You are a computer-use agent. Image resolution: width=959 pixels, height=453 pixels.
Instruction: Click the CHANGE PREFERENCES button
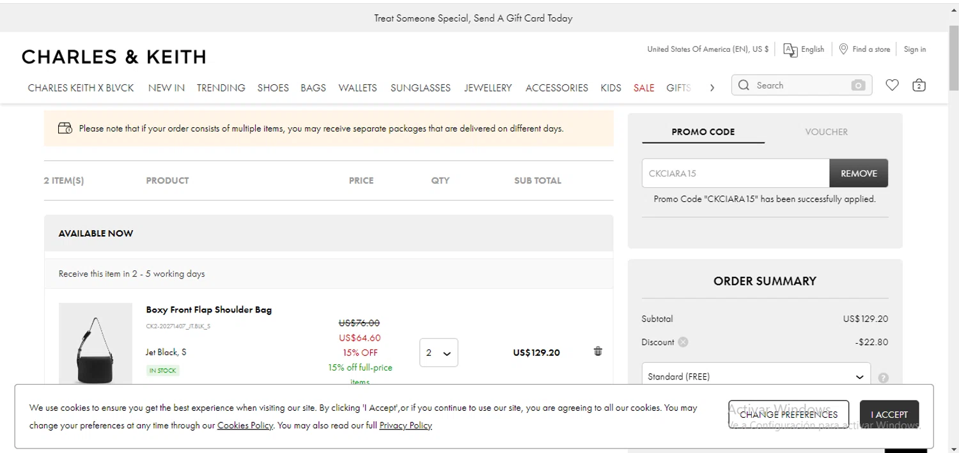pos(788,415)
